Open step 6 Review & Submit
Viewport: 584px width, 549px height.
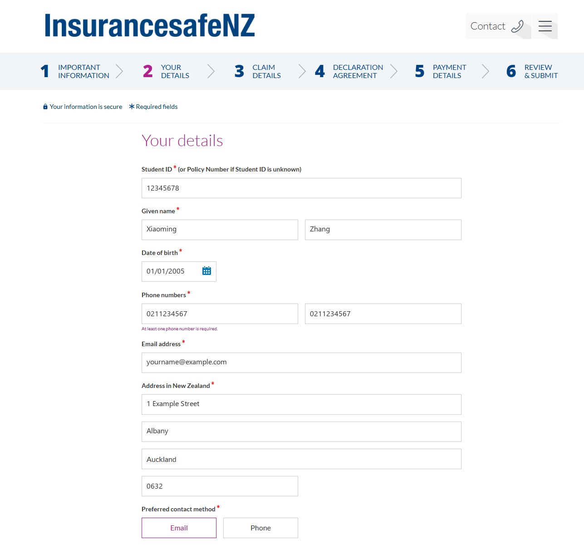tap(532, 71)
